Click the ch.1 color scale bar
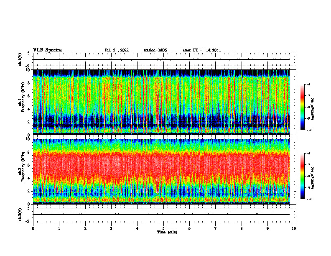This screenshot has height=256, width=331. (303, 107)
